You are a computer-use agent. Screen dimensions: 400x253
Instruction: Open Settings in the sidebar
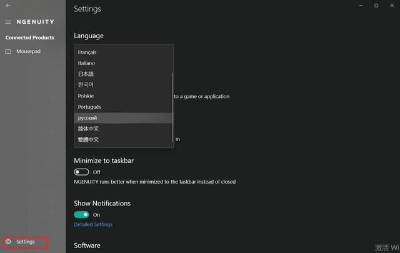(x=25, y=242)
